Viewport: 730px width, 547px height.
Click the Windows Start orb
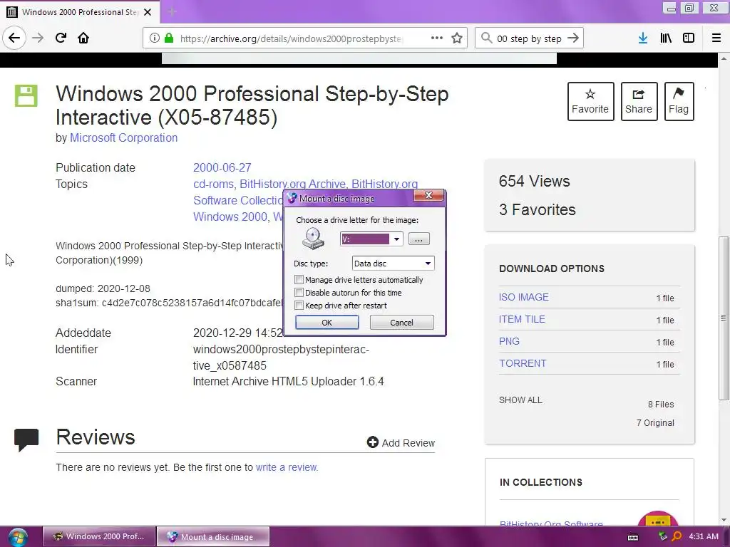pyautogui.click(x=18, y=537)
